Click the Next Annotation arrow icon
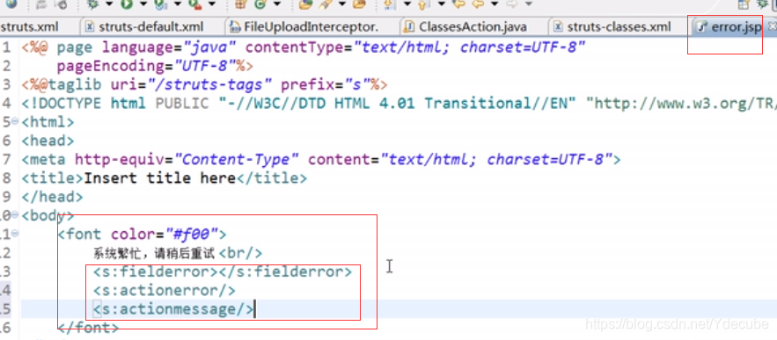Viewport: 777px width, 340px height. (389, 4)
